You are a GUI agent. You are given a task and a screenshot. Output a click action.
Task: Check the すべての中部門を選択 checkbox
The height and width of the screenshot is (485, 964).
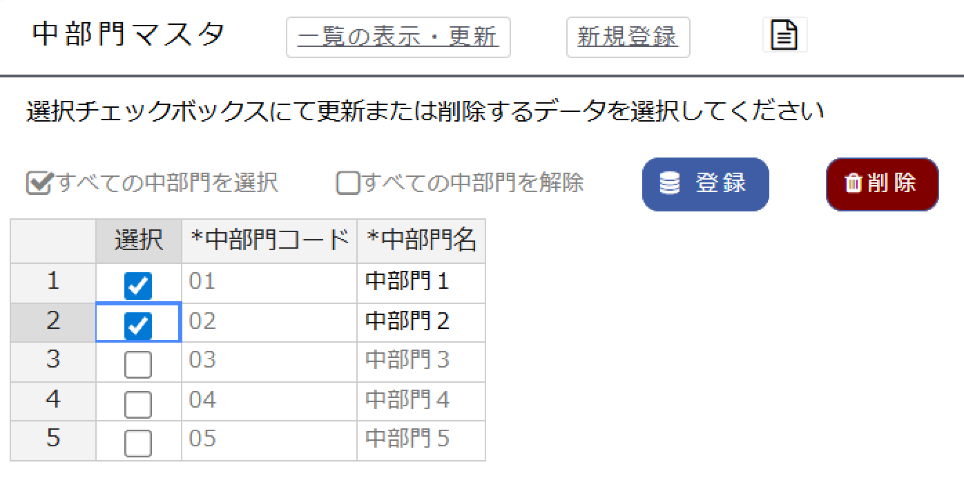click(39, 182)
